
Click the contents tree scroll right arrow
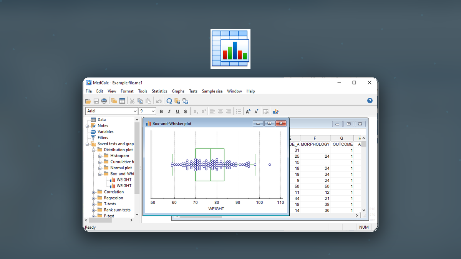click(131, 220)
